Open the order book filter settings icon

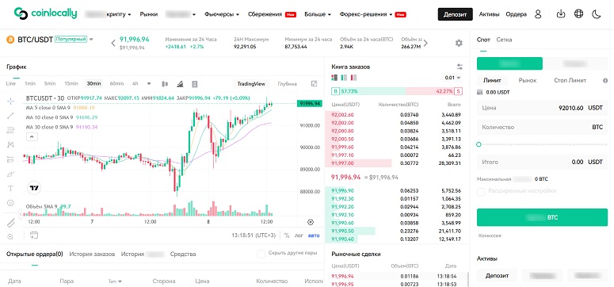(x=460, y=67)
